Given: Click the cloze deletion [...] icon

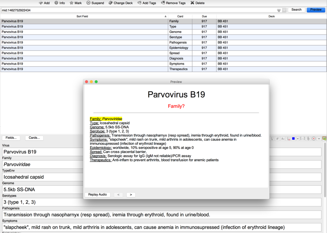Looking at the screenshot, I should coord(302,139).
